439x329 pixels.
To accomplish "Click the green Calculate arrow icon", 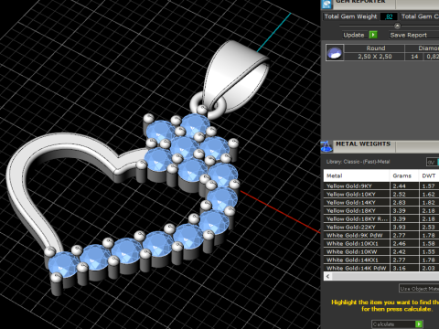I will coord(419,324).
